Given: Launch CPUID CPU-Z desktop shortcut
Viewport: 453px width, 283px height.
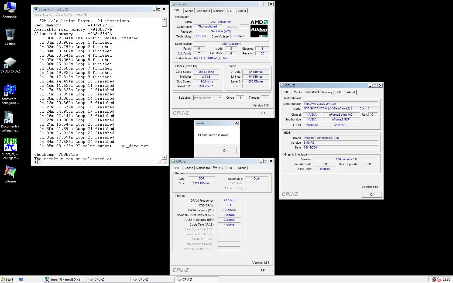Looking at the screenshot, I should (x=10, y=65).
